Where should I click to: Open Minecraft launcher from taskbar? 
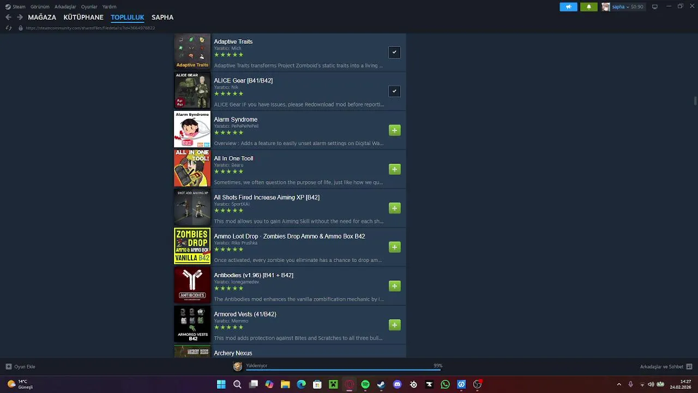(x=333, y=384)
